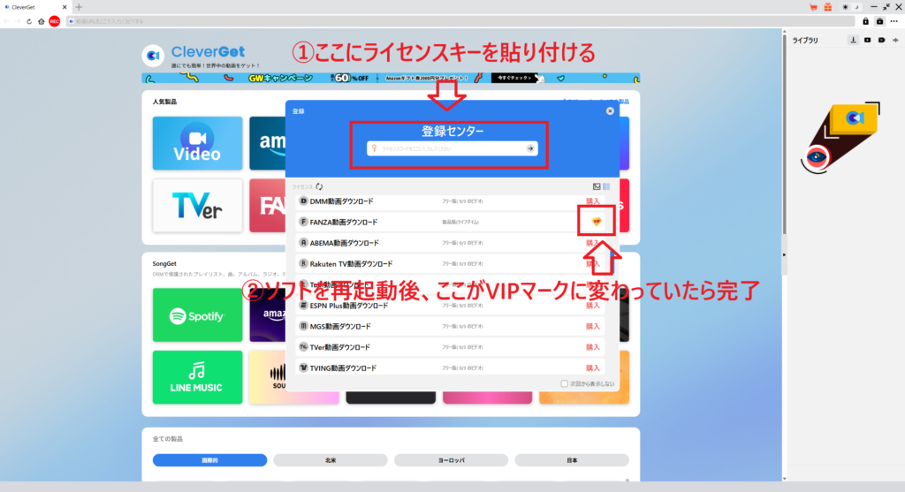Show downloaded videos in library panel
This screenshot has height=492, width=905.
tap(868, 40)
